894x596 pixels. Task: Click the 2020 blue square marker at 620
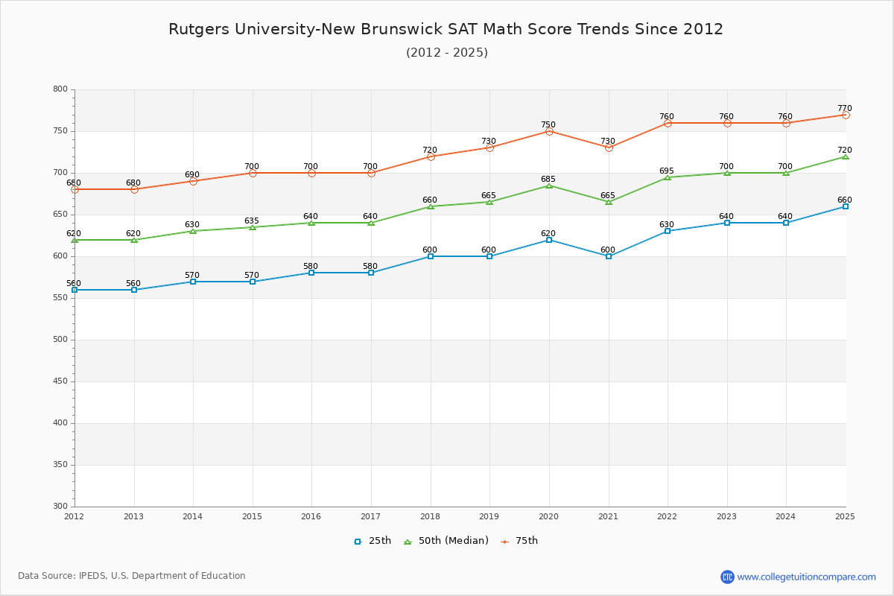549,240
